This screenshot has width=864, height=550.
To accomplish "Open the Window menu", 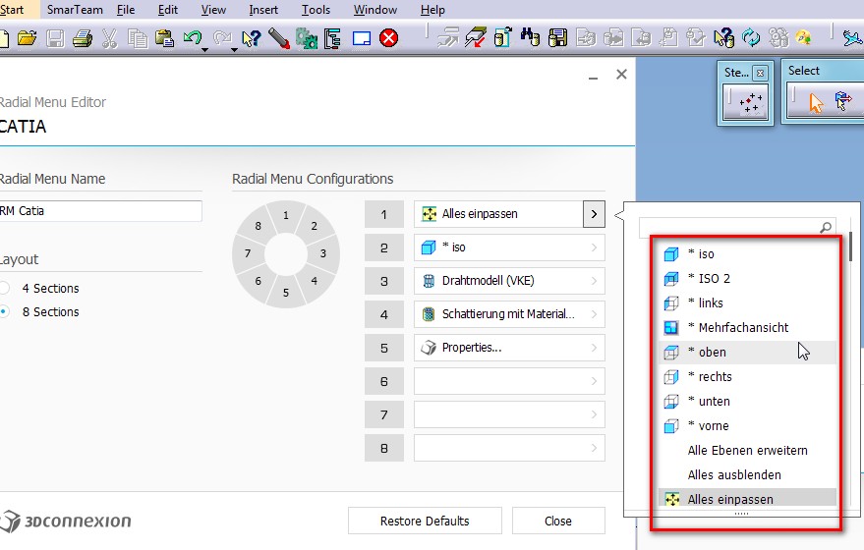I will [x=375, y=10].
